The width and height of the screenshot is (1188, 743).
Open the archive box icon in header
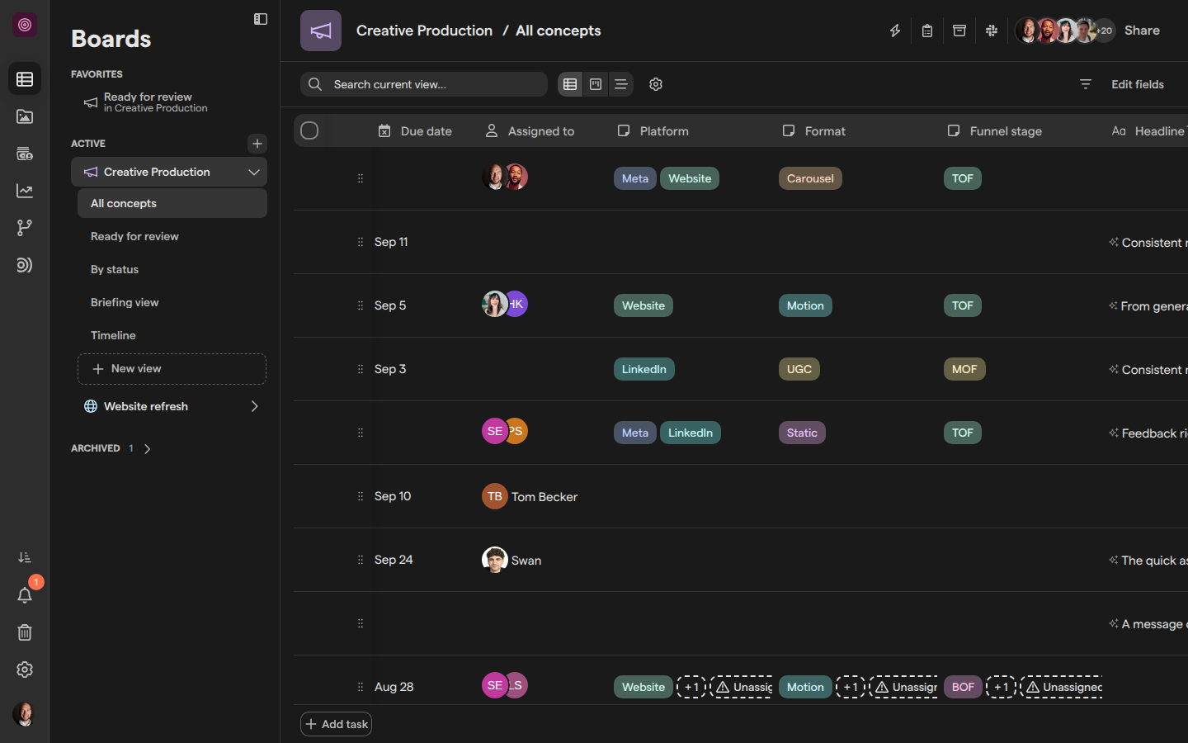coord(959,31)
